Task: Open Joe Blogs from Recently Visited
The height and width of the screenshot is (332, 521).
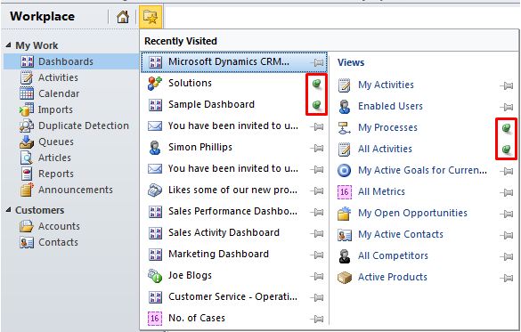Action: tap(190, 275)
